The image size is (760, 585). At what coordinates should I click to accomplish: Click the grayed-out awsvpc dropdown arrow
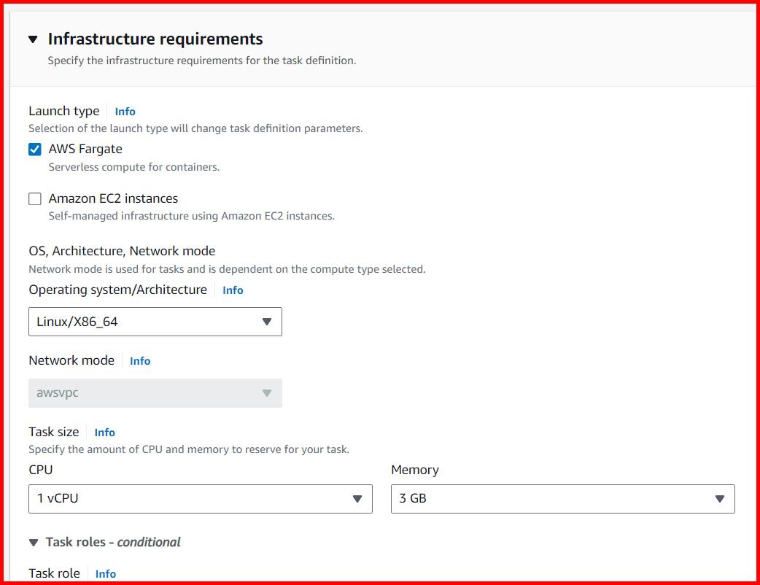pyautogui.click(x=268, y=392)
